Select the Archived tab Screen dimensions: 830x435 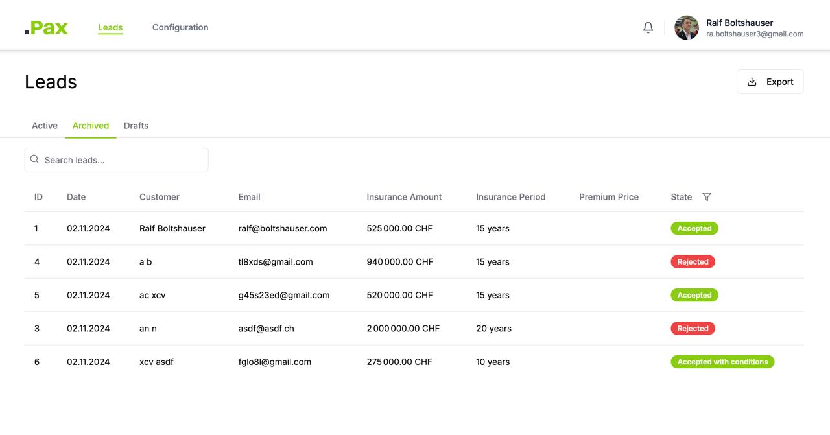tap(91, 126)
